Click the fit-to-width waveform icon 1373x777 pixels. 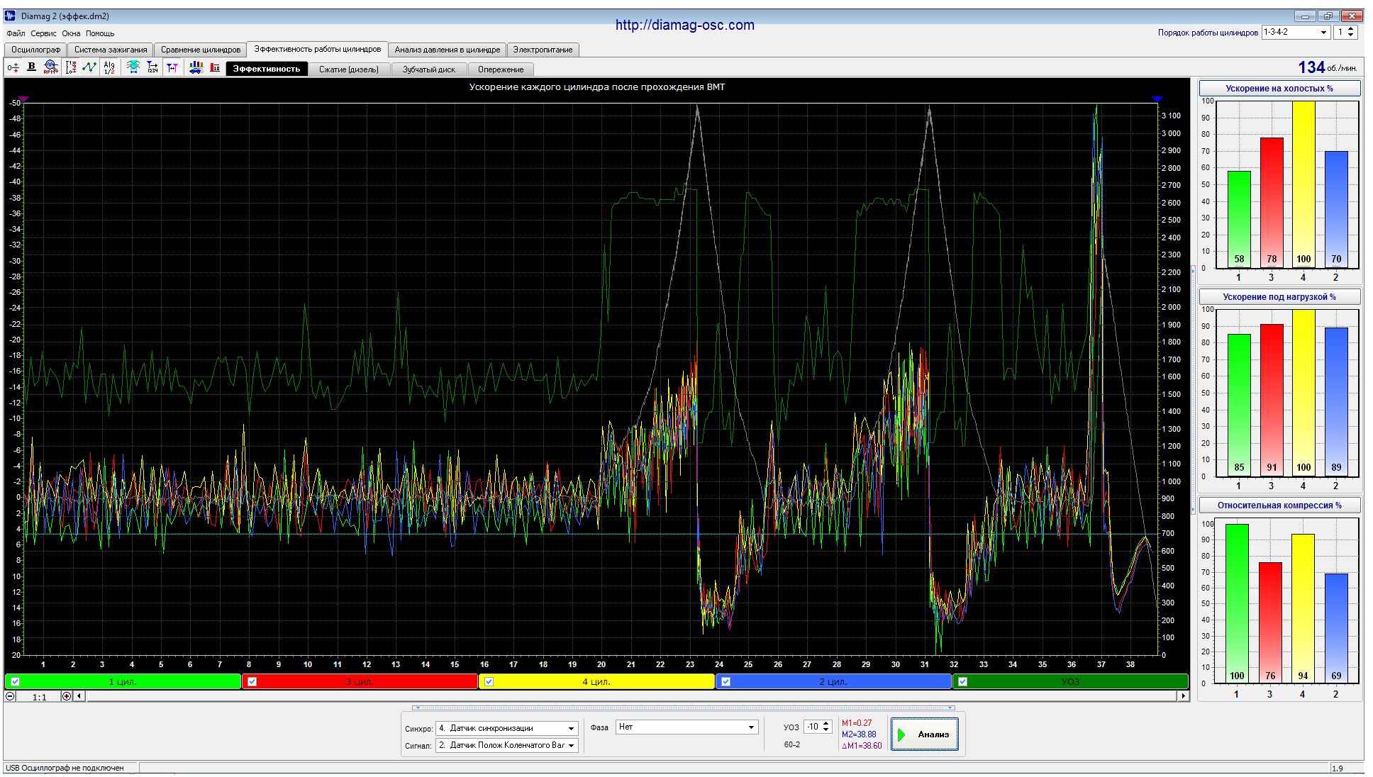point(133,67)
